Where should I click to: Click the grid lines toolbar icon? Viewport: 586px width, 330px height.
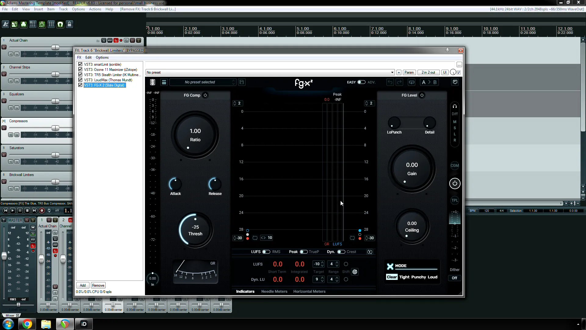click(x=51, y=24)
